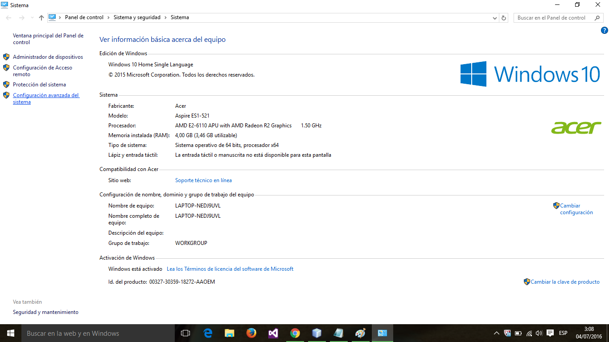Click Cambiar configuración link
The height and width of the screenshot is (342, 609).
click(x=576, y=209)
